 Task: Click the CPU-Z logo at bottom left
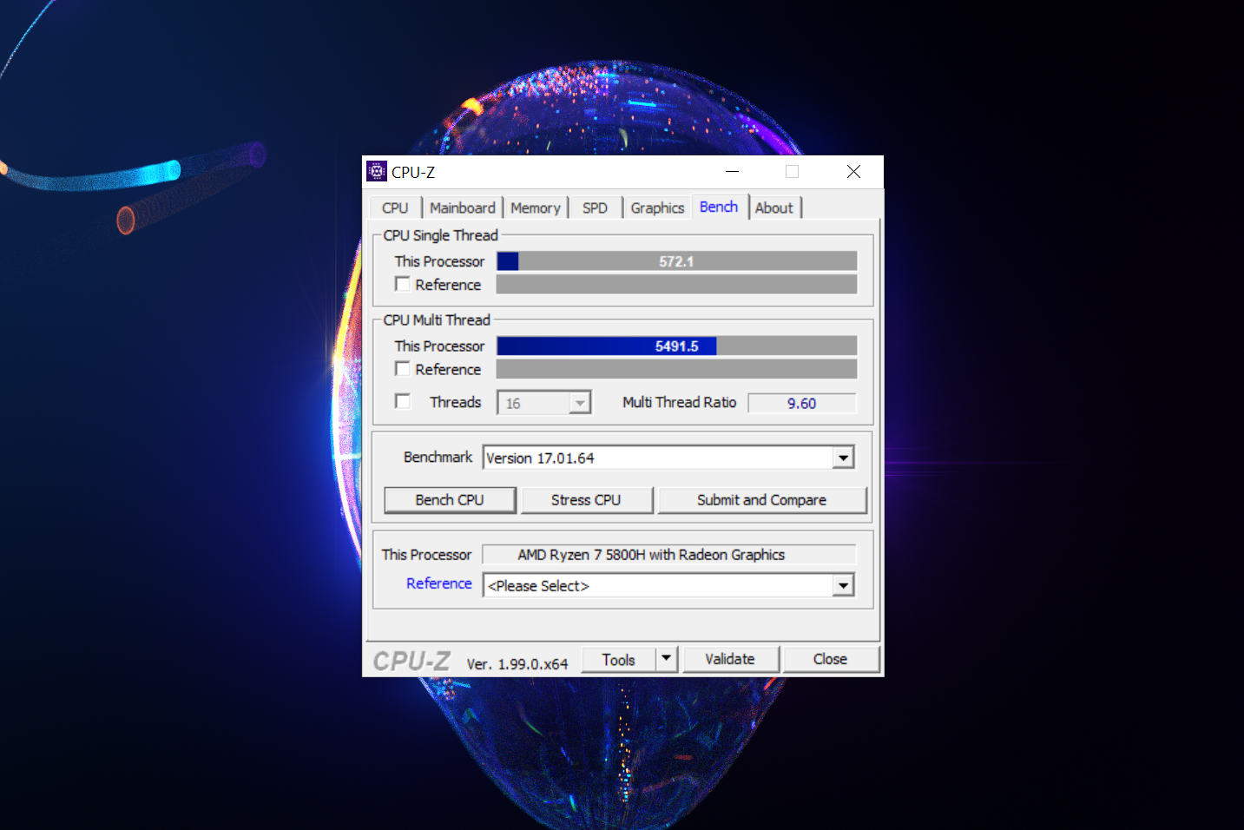(x=411, y=662)
